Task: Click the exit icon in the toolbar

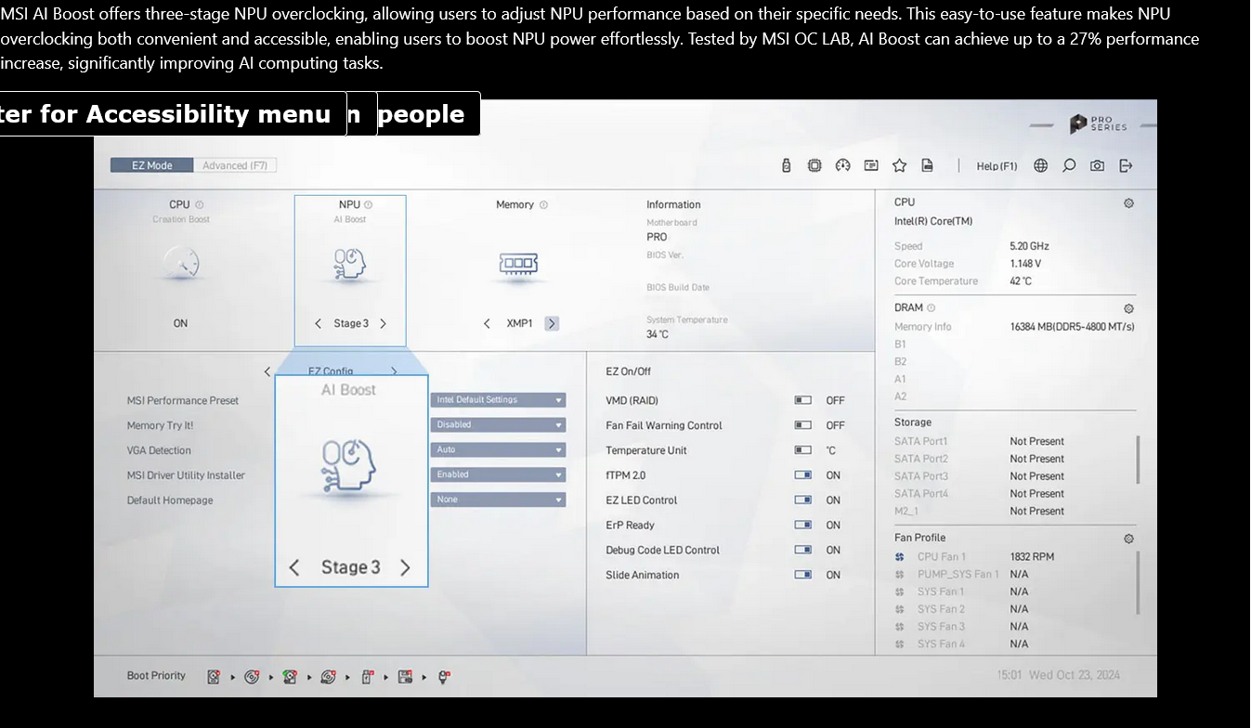Action: [x=1126, y=165]
